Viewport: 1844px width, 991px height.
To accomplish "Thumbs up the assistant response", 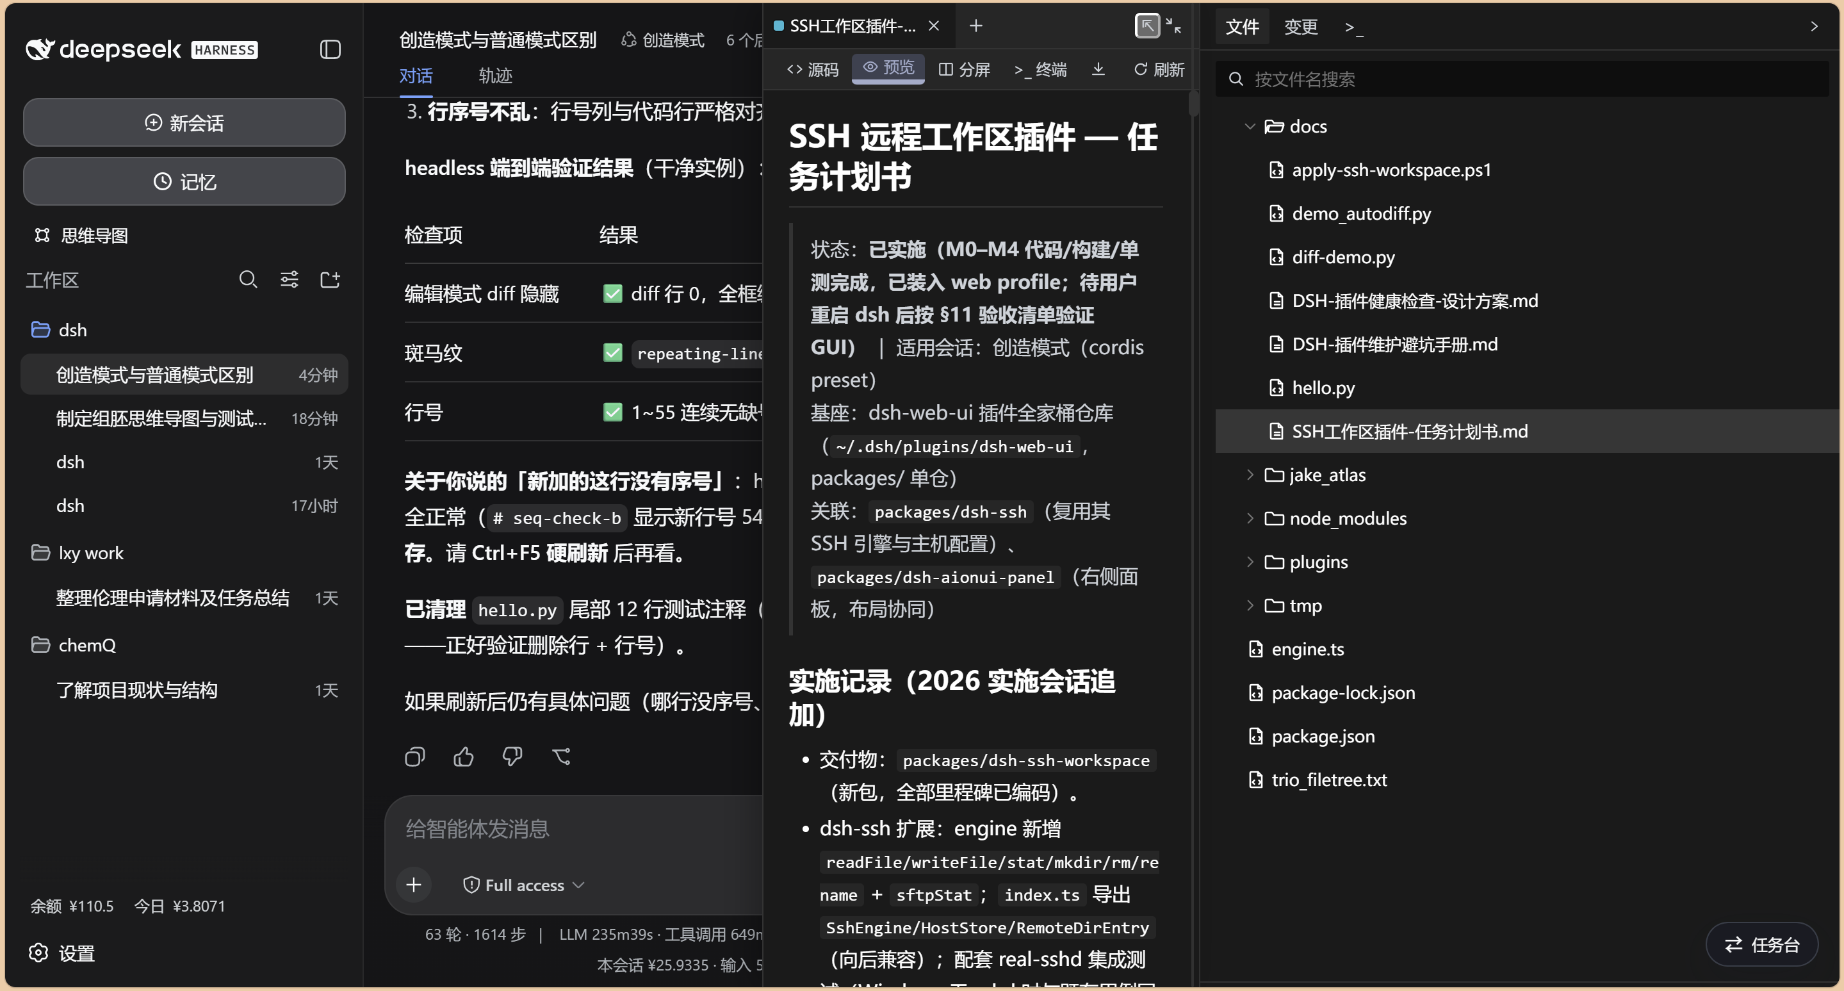I will (464, 756).
